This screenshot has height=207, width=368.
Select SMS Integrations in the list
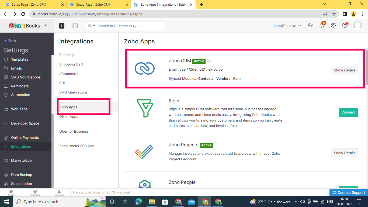[x=73, y=92]
